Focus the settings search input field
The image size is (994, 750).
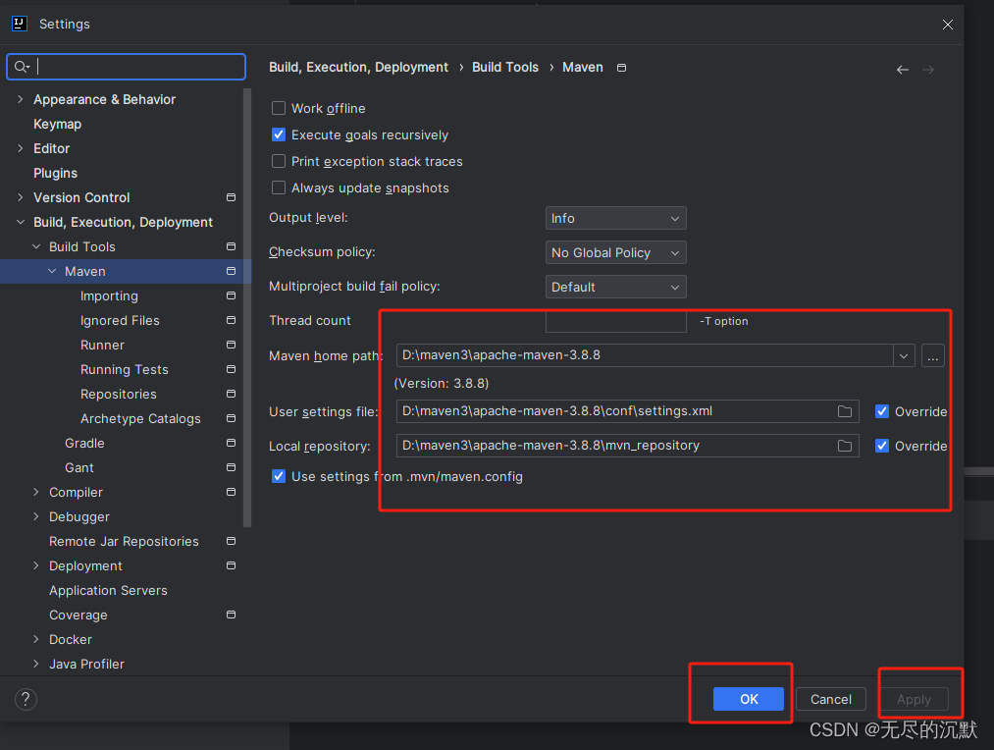pyautogui.click(x=127, y=67)
